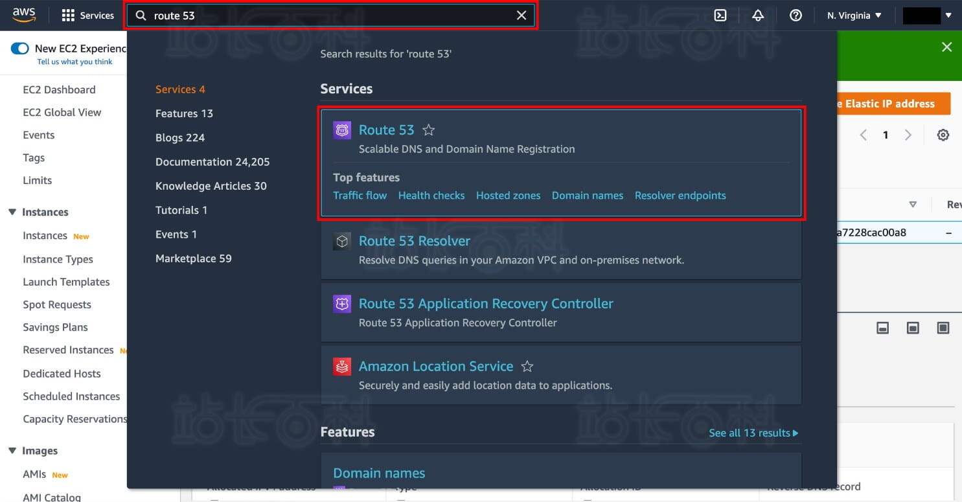Click the Application Recovery Controller icon

click(x=342, y=304)
